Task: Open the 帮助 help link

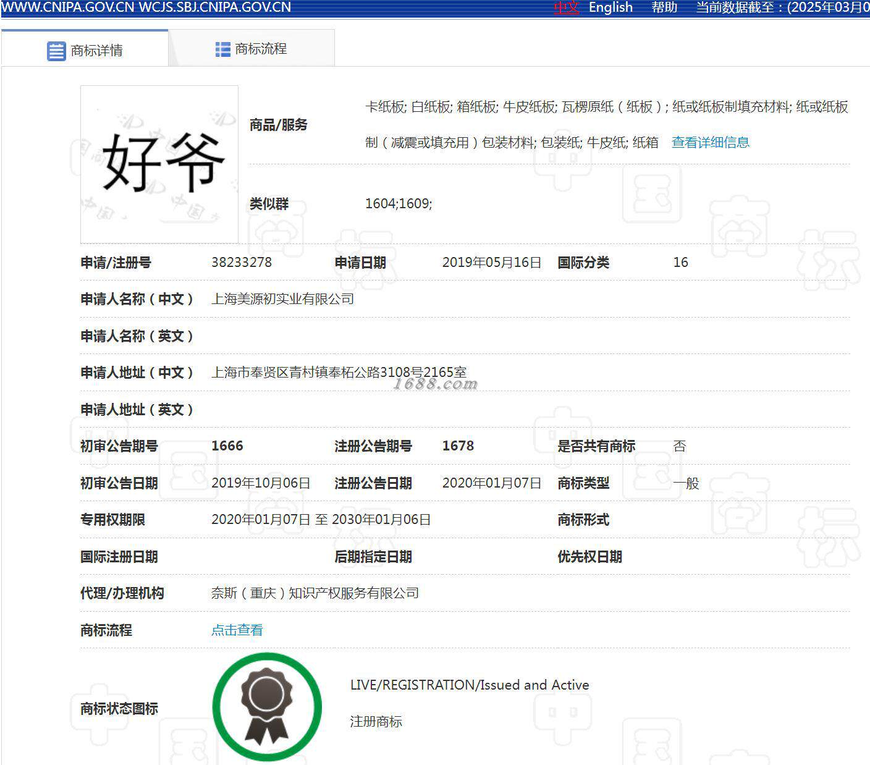Action: click(664, 7)
